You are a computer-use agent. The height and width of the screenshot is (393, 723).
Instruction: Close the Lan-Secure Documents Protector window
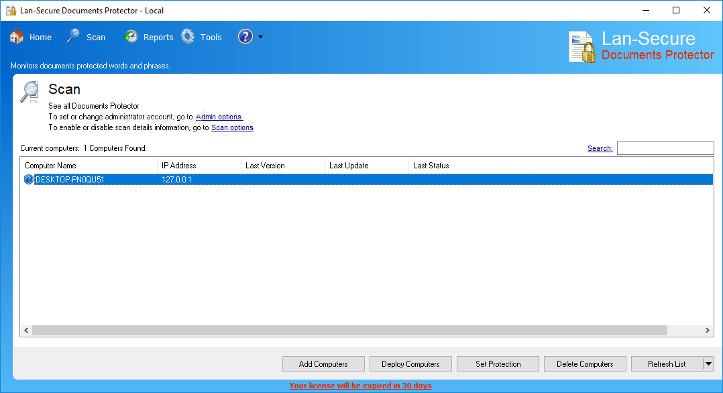coord(706,10)
